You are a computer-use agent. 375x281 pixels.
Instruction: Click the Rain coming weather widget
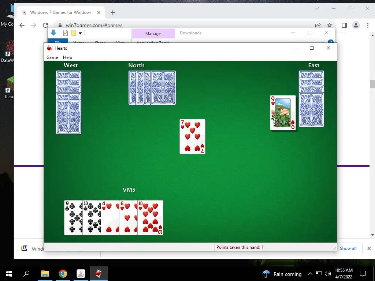282,274
